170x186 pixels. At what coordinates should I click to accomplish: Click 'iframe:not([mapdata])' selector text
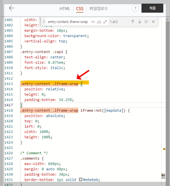point(103,111)
